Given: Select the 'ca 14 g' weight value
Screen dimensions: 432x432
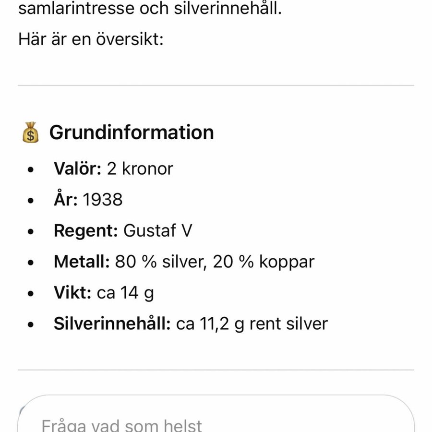Looking at the screenshot, I should pos(125,292).
